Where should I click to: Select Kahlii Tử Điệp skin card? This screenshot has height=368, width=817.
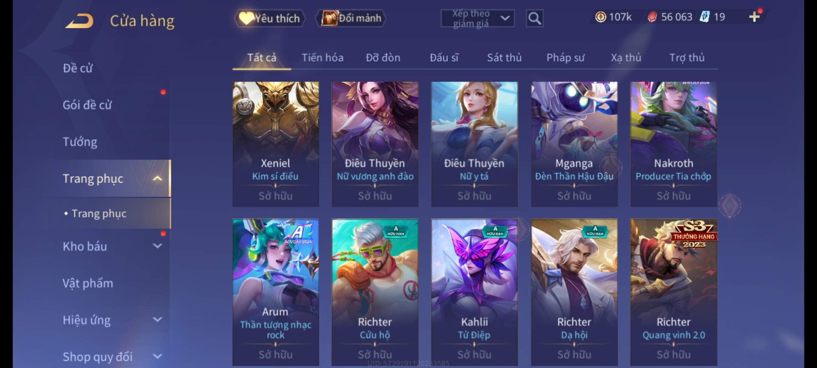click(474, 292)
